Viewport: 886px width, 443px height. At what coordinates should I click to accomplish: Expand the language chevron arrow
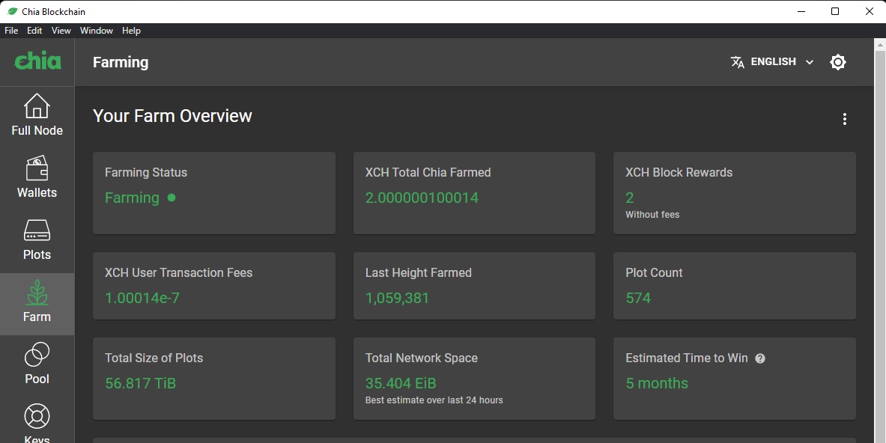(x=809, y=62)
